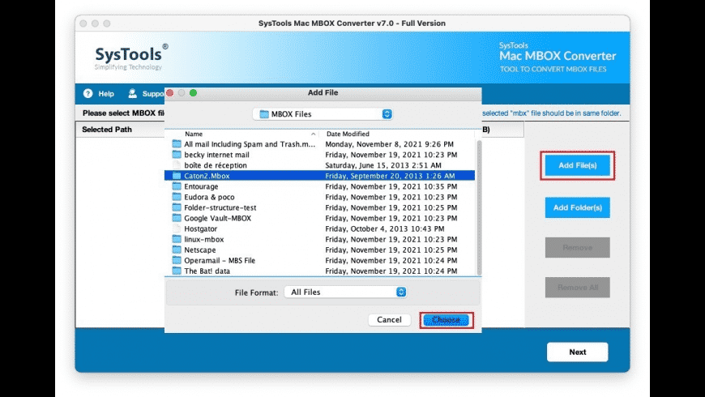Click folder icon beside Folder-structure-test

(x=177, y=207)
